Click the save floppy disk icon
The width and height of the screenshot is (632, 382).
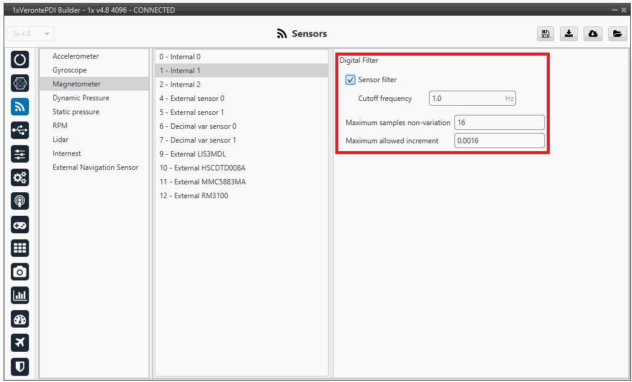[x=545, y=34]
